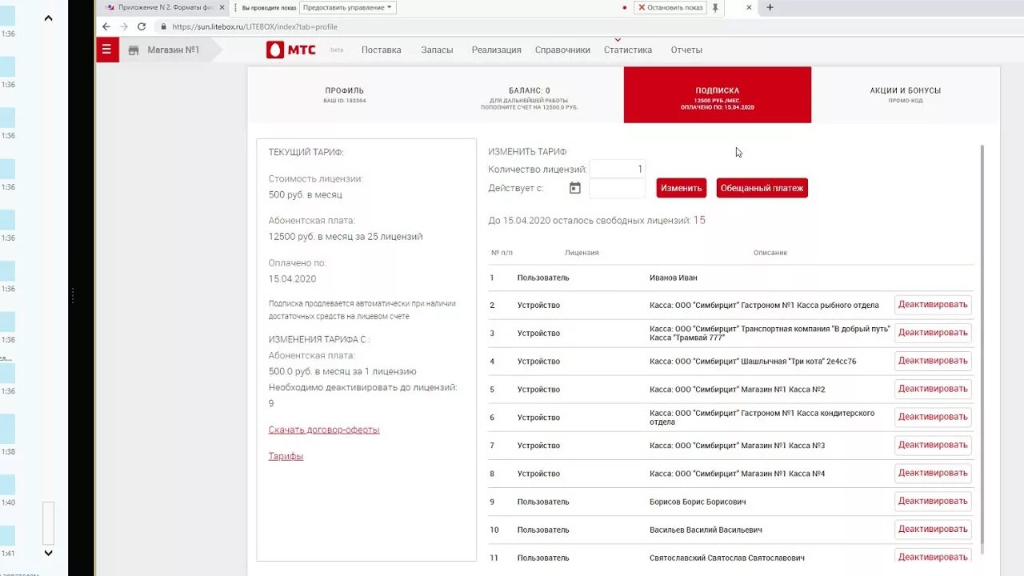Screen dimensions: 1024x576
Task: Open Предоставить управление dropdown
Action: [x=348, y=7]
